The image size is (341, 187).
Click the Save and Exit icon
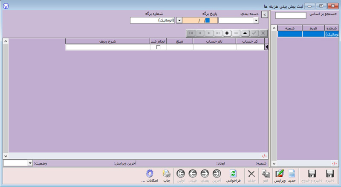[x=311, y=175]
